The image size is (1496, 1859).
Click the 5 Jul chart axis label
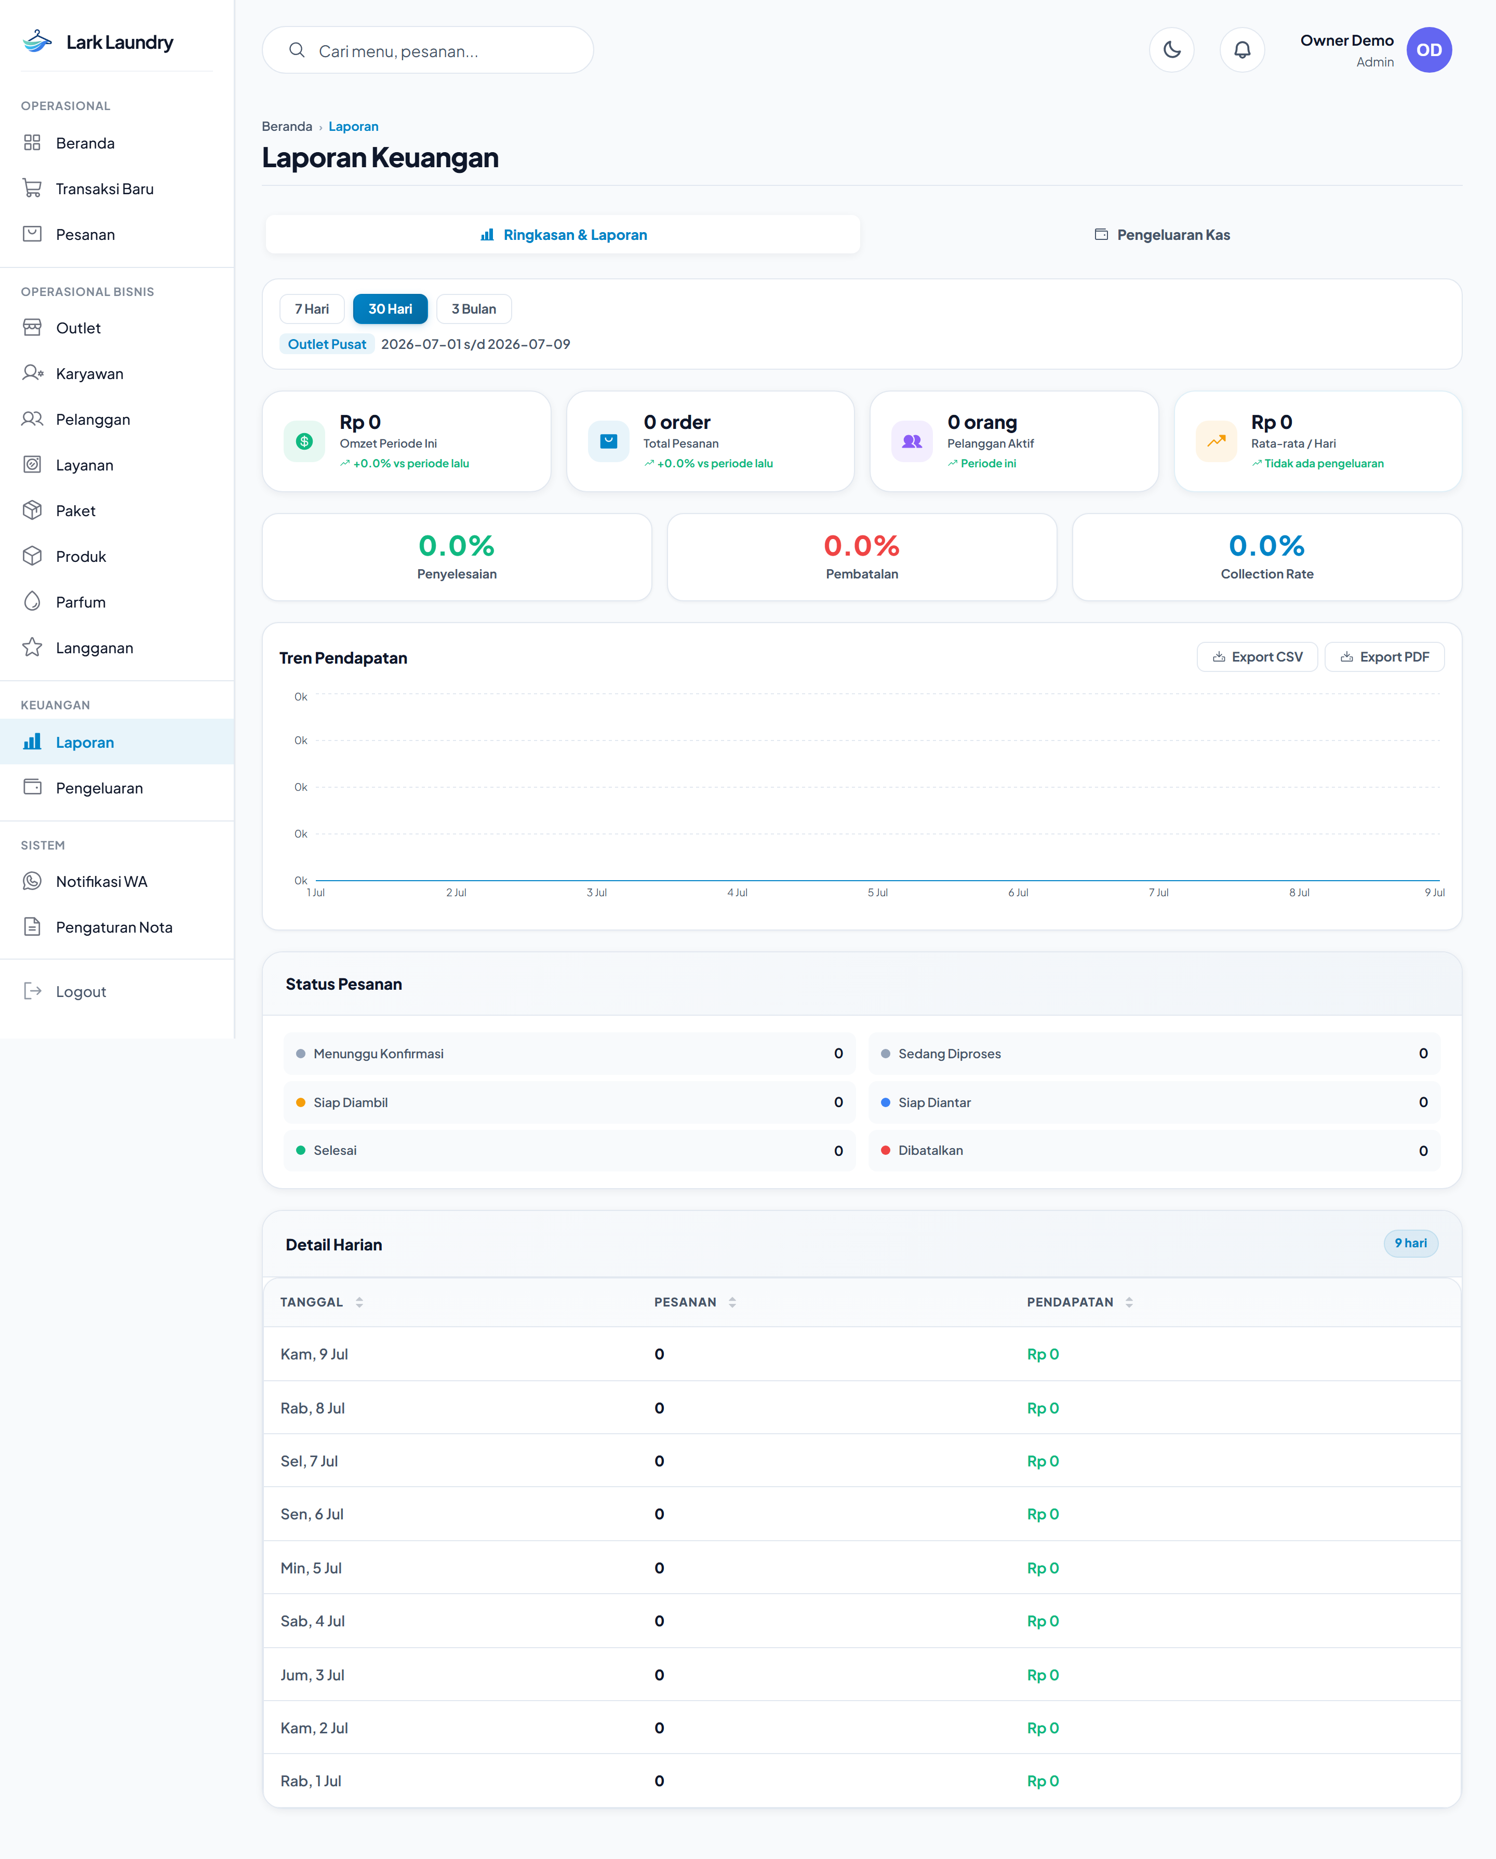[877, 893]
